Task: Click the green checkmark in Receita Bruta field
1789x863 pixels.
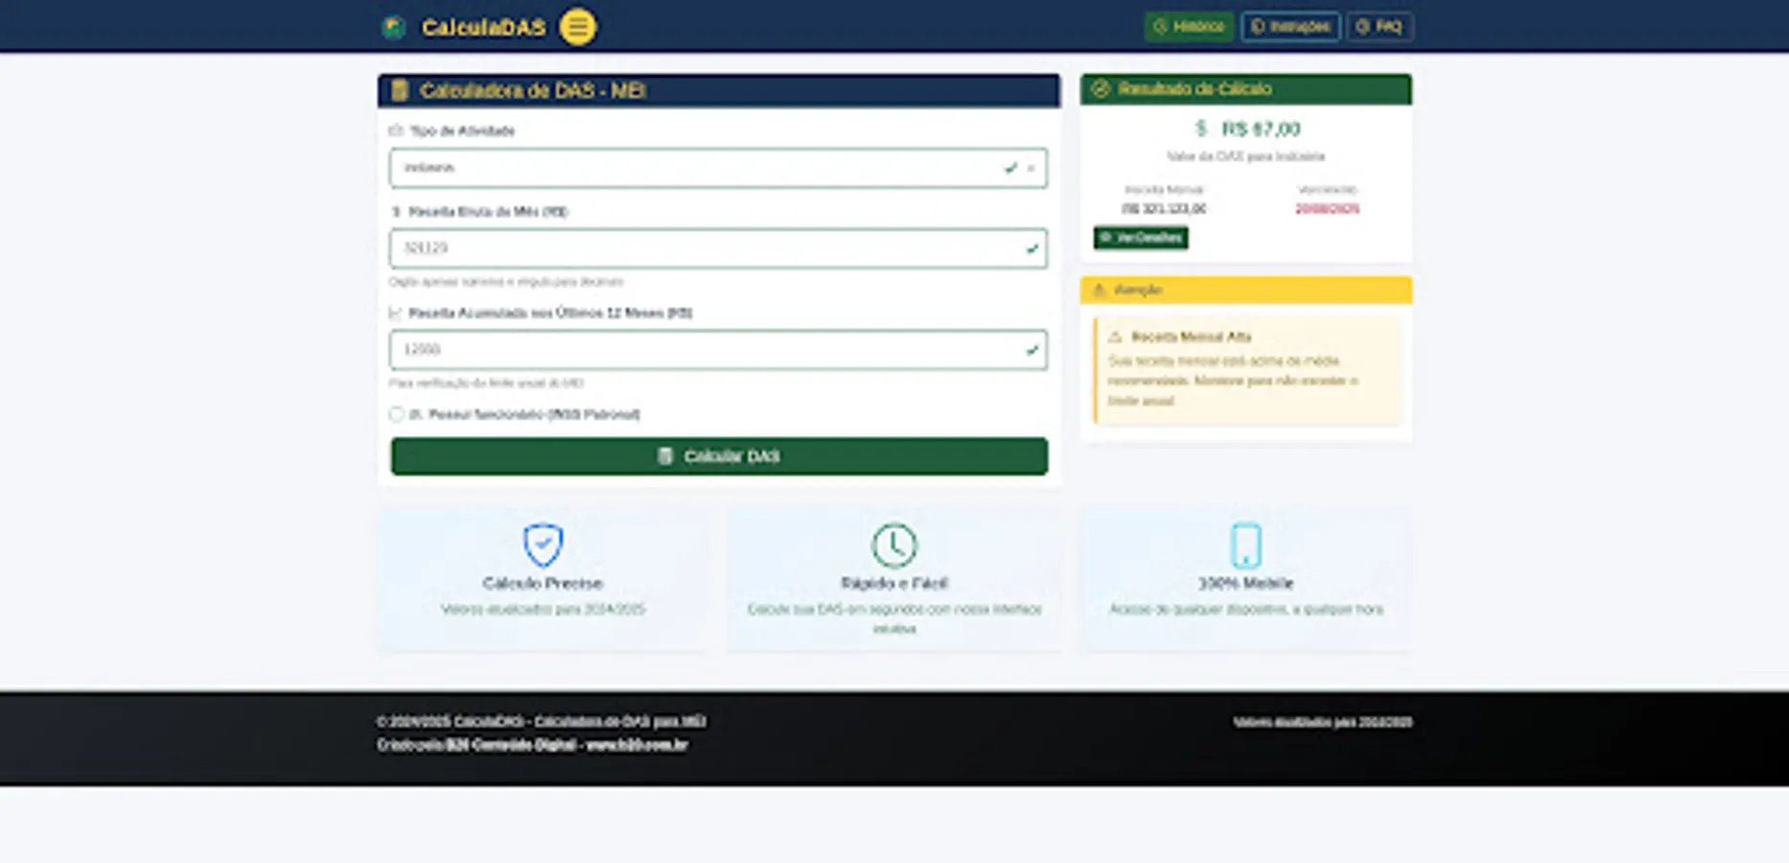Action: click(1032, 248)
